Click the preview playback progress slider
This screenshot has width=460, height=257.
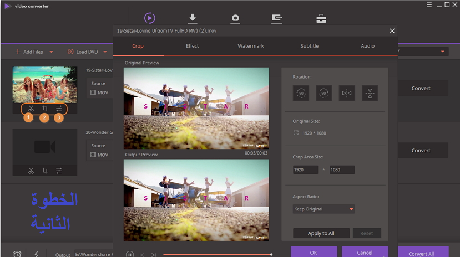coord(218,254)
